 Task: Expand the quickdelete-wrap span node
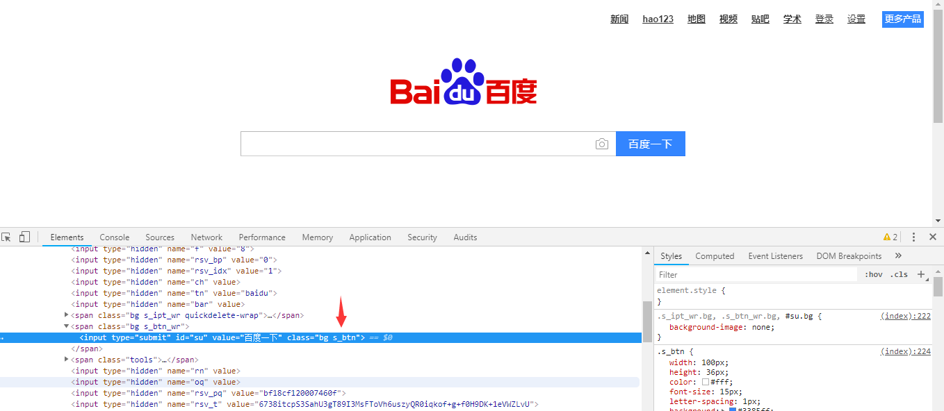(67, 315)
